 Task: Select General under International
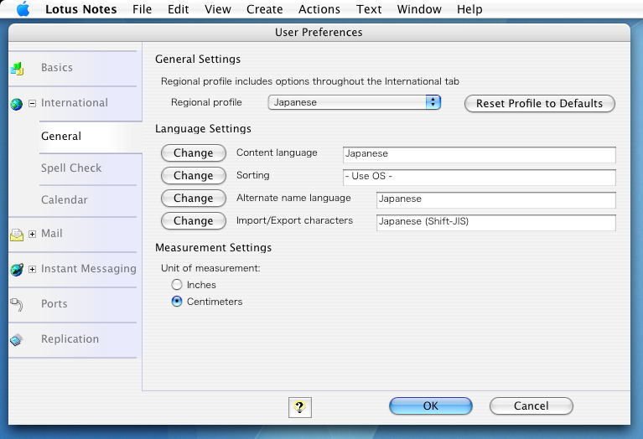[61, 136]
